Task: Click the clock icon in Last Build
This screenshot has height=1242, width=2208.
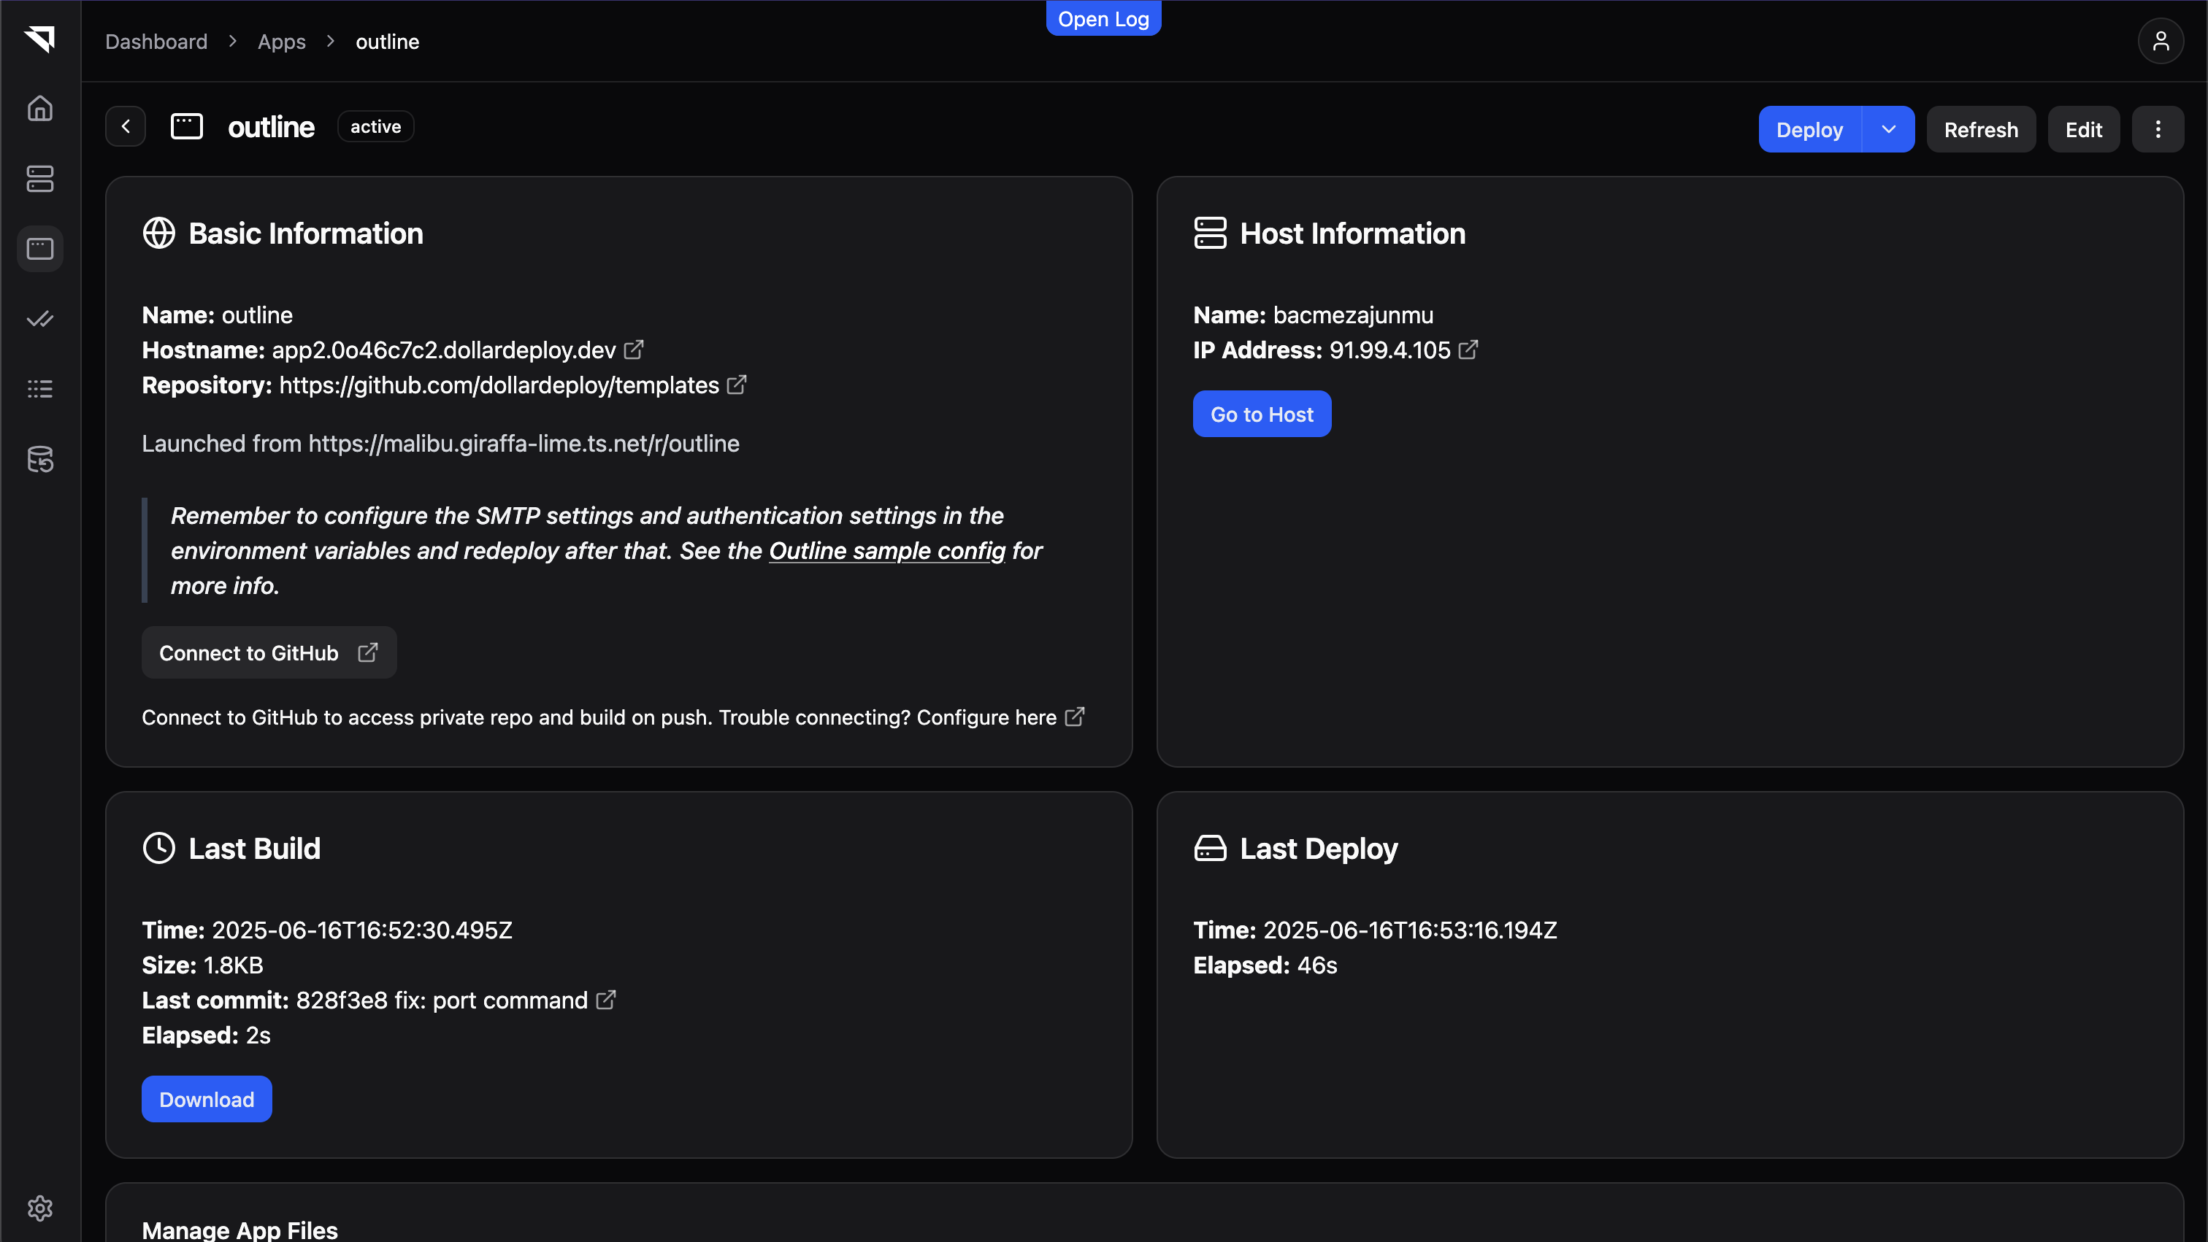Action: [158, 848]
